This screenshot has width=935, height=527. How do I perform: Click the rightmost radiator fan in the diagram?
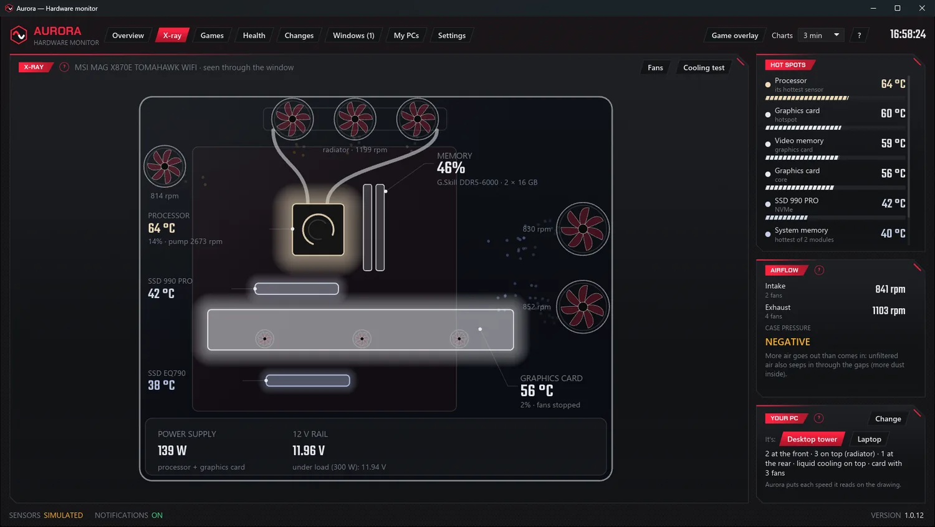pos(418,119)
